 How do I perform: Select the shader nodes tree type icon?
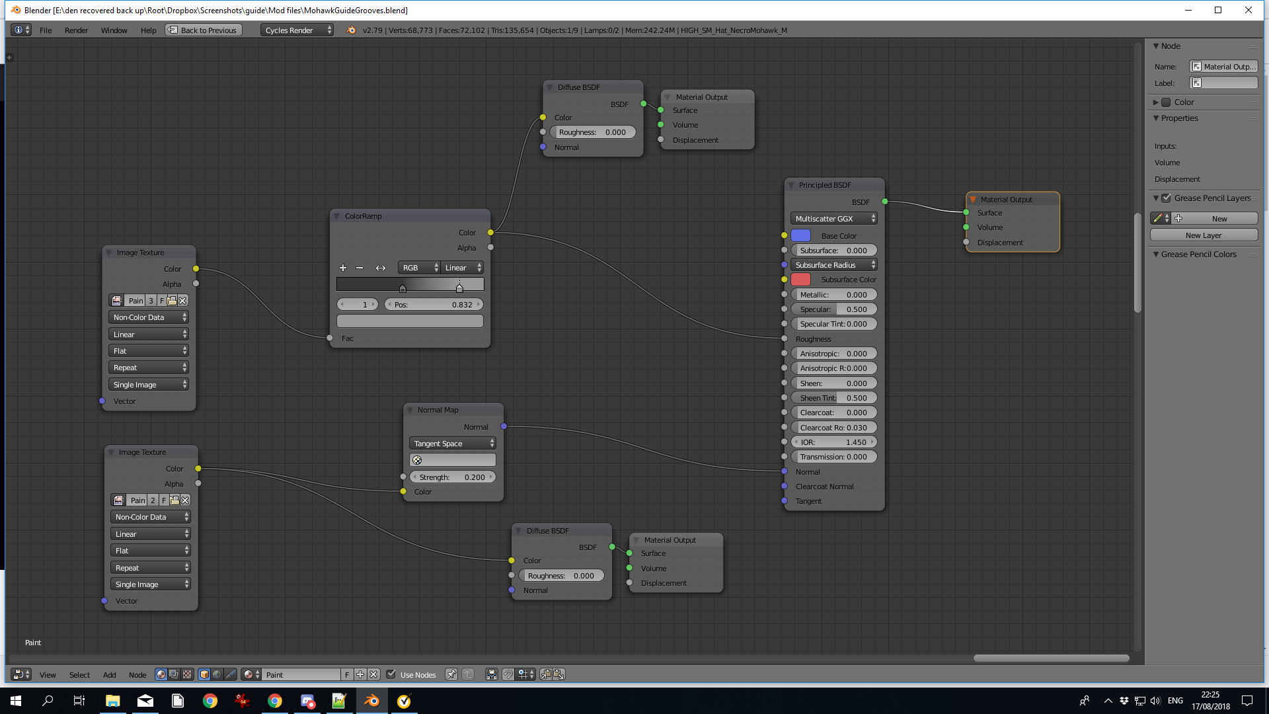(x=161, y=674)
